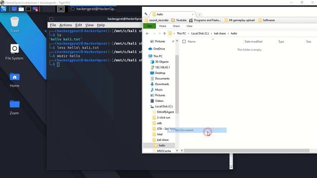
Task: Click the 'hello kali.txt' output line in the terminal
Action: [65, 39]
